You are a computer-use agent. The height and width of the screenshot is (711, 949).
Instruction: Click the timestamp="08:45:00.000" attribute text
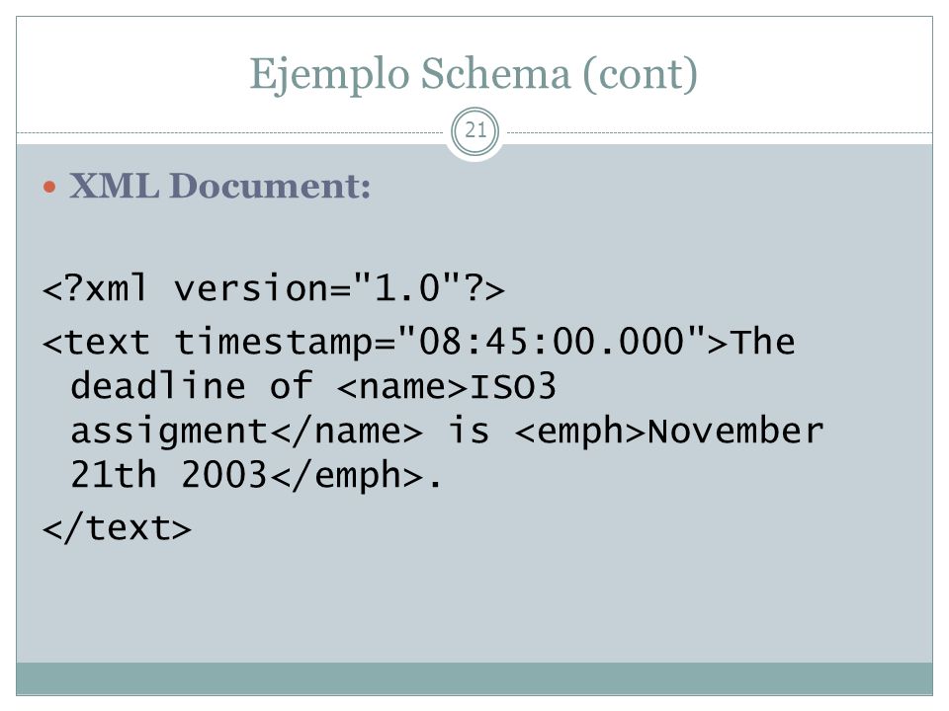click(x=440, y=342)
